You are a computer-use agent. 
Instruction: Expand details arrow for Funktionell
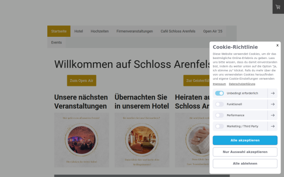tap(273, 104)
